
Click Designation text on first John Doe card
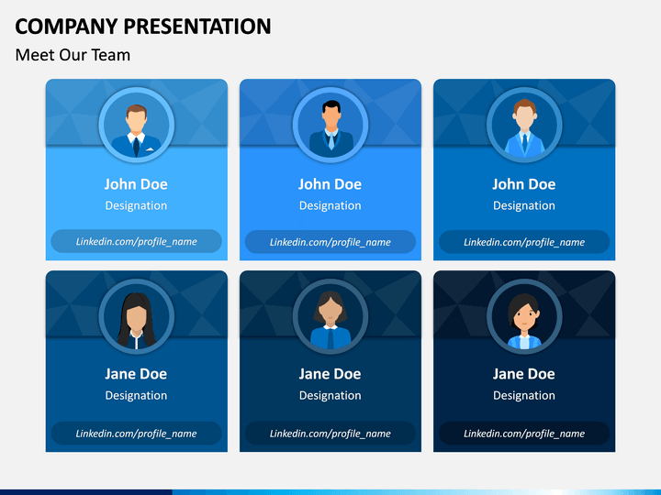136,206
